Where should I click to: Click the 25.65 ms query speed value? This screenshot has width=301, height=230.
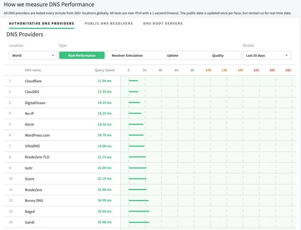(104, 211)
